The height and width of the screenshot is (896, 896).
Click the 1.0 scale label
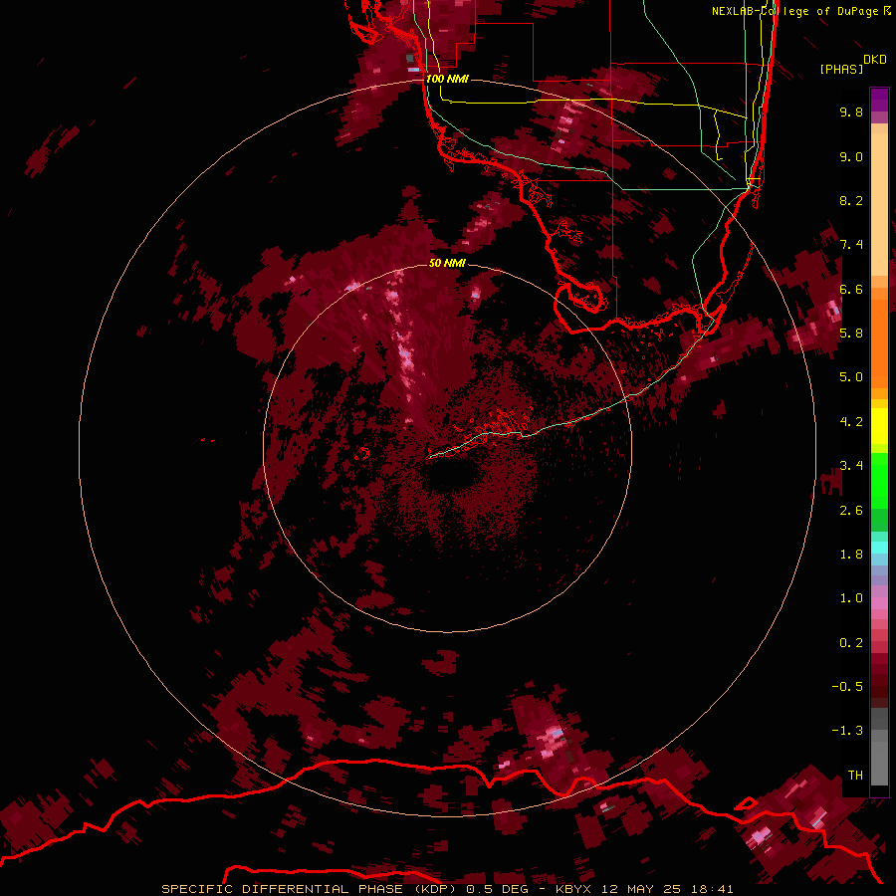851,598
